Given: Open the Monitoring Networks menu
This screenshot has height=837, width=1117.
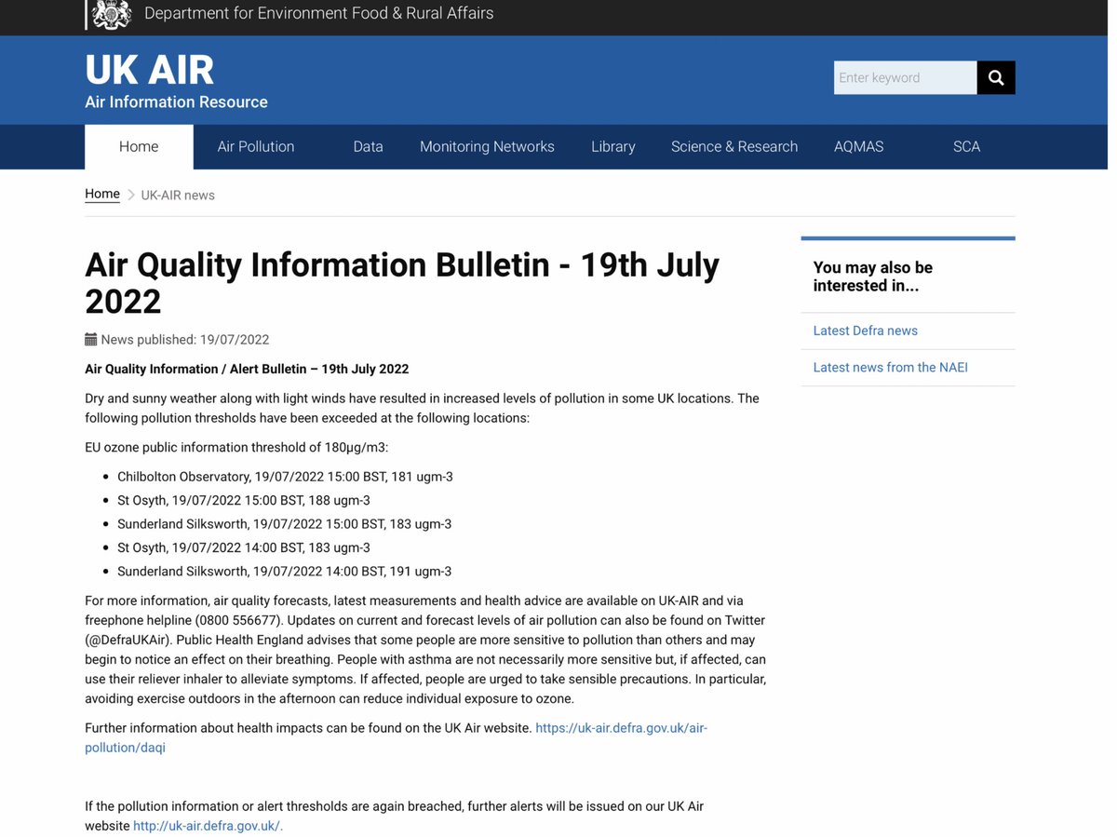Looking at the screenshot, I should click(x=487, y=147).
